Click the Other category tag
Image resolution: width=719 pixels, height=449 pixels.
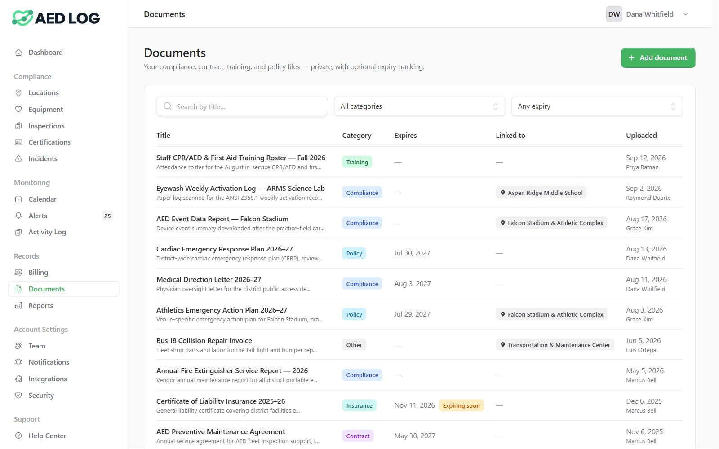click(354, 345)
